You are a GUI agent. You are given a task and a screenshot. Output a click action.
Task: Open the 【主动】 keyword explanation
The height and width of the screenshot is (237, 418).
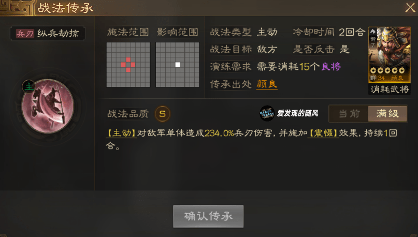click(121, 133)
